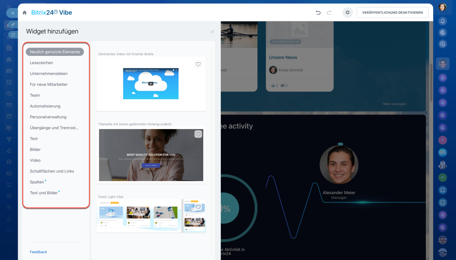Switch to the Team category
Screen dimensions: 456x260
35,95
